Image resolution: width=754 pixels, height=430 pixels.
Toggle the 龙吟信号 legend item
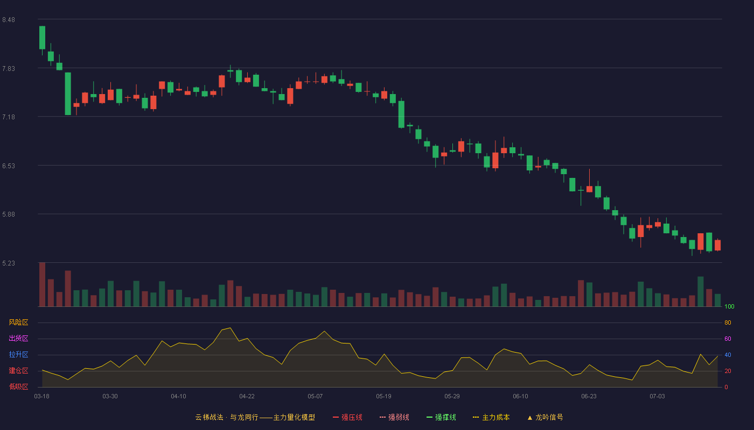[x=544, y=417]
